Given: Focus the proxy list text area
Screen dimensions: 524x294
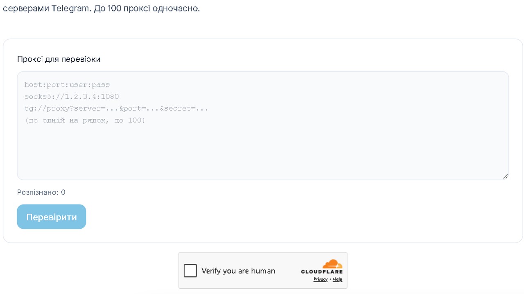Looking at the screenshot, I should [263, 126].
